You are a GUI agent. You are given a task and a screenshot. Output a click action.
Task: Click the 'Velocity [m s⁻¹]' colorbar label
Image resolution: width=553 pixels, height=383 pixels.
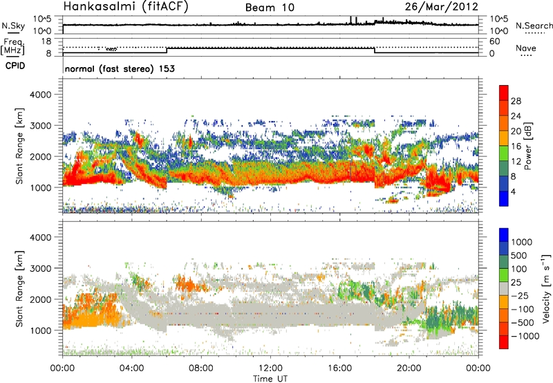546,288
